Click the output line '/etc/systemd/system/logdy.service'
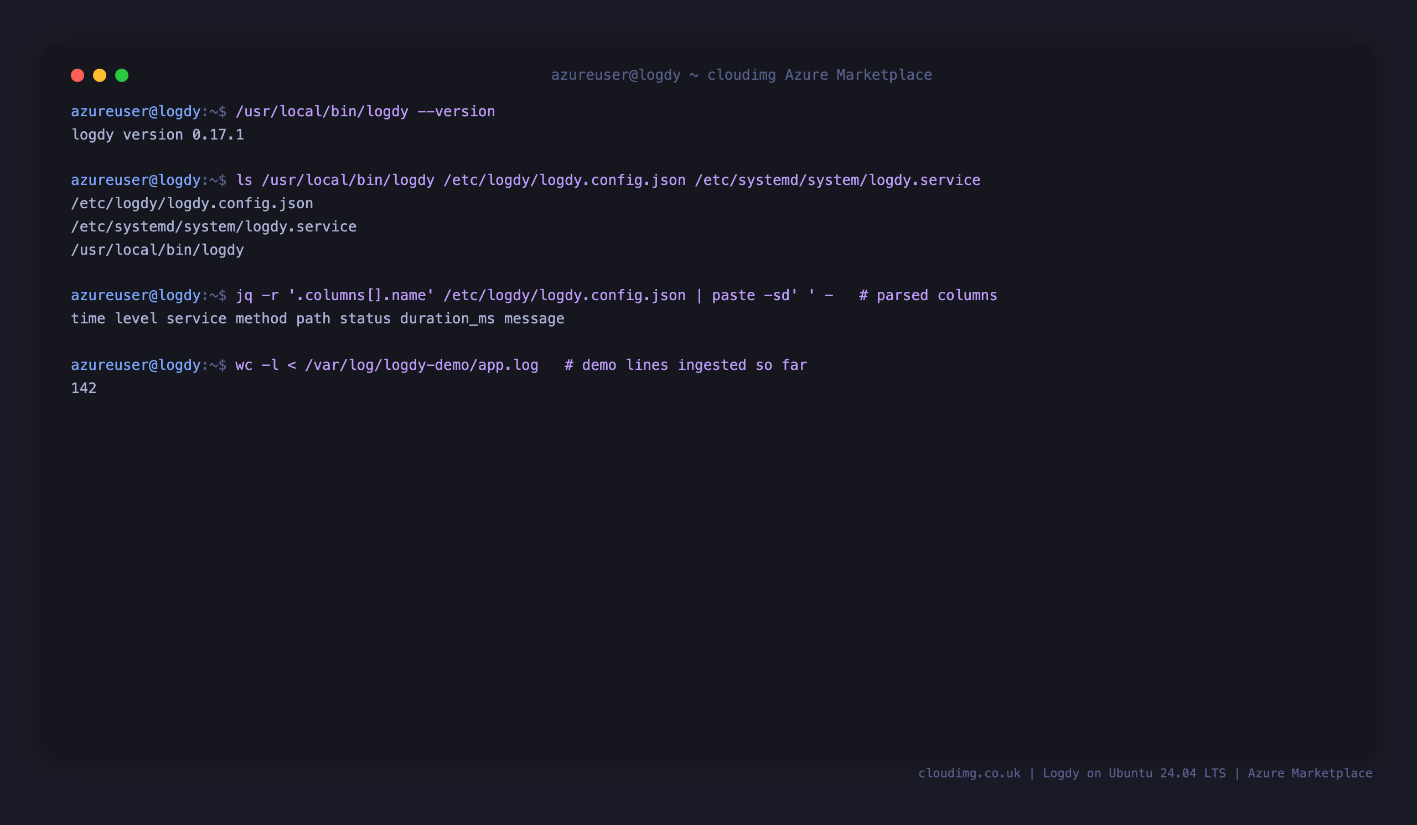1417x825 pixels. (214, 226)
